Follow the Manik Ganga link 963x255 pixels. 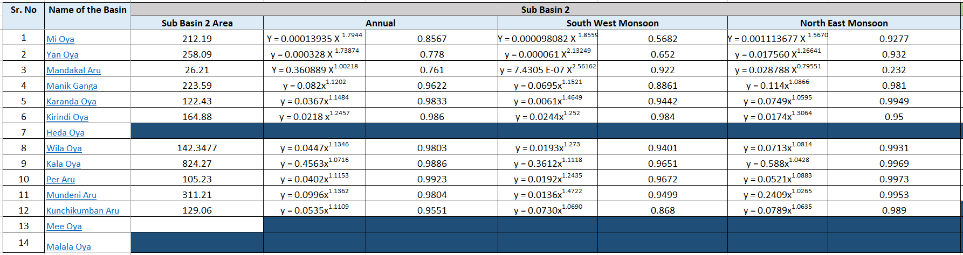(72, 86)
